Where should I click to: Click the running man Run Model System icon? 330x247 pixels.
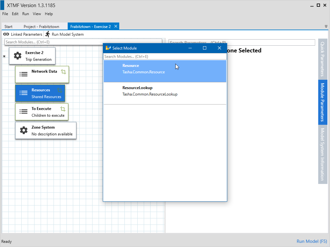tap(48, 34)
